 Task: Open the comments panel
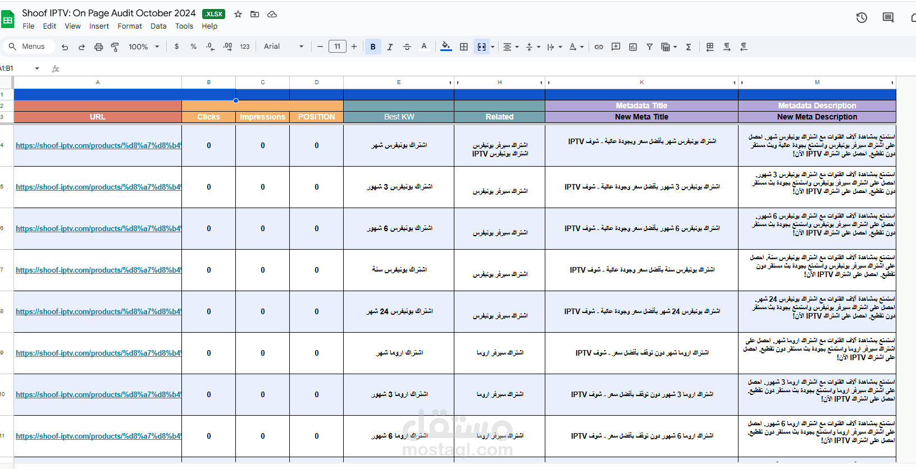coord(888,18)
